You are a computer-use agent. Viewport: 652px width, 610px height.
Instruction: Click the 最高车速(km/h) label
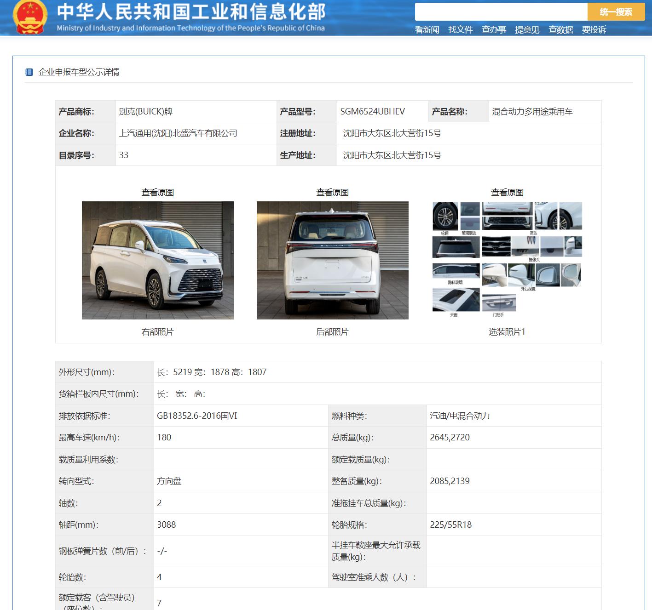coord(89,438)
